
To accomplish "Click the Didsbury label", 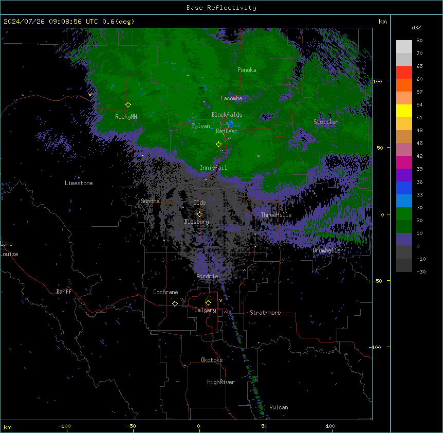I will pos(197,222).
